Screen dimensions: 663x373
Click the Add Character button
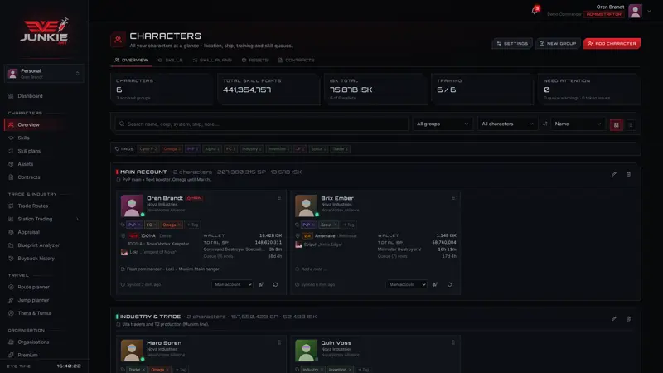[612, 44]
